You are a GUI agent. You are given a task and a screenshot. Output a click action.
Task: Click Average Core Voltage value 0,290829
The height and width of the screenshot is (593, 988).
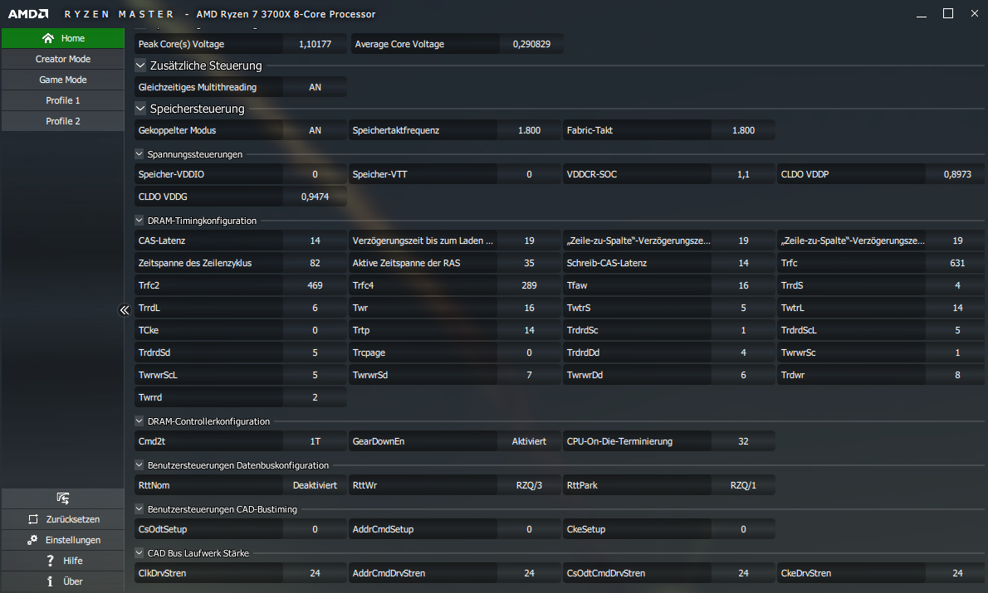tap(532, 44)
